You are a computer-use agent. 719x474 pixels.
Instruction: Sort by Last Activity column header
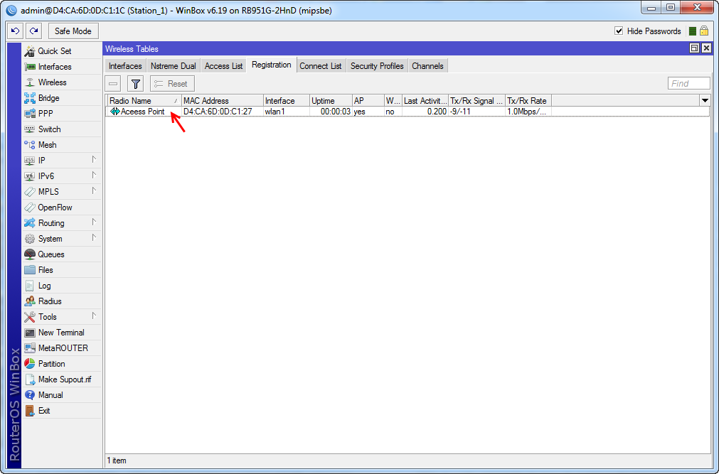pyautogui.click(x=425, y=101)
